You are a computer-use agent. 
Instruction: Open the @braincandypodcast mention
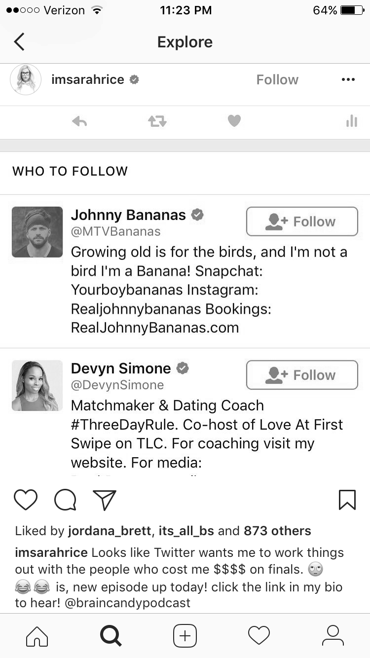point(127,603)
